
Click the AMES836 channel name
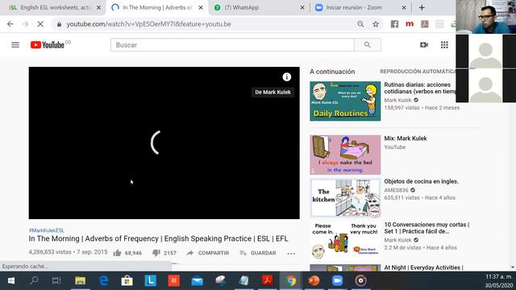pos(396,190)
